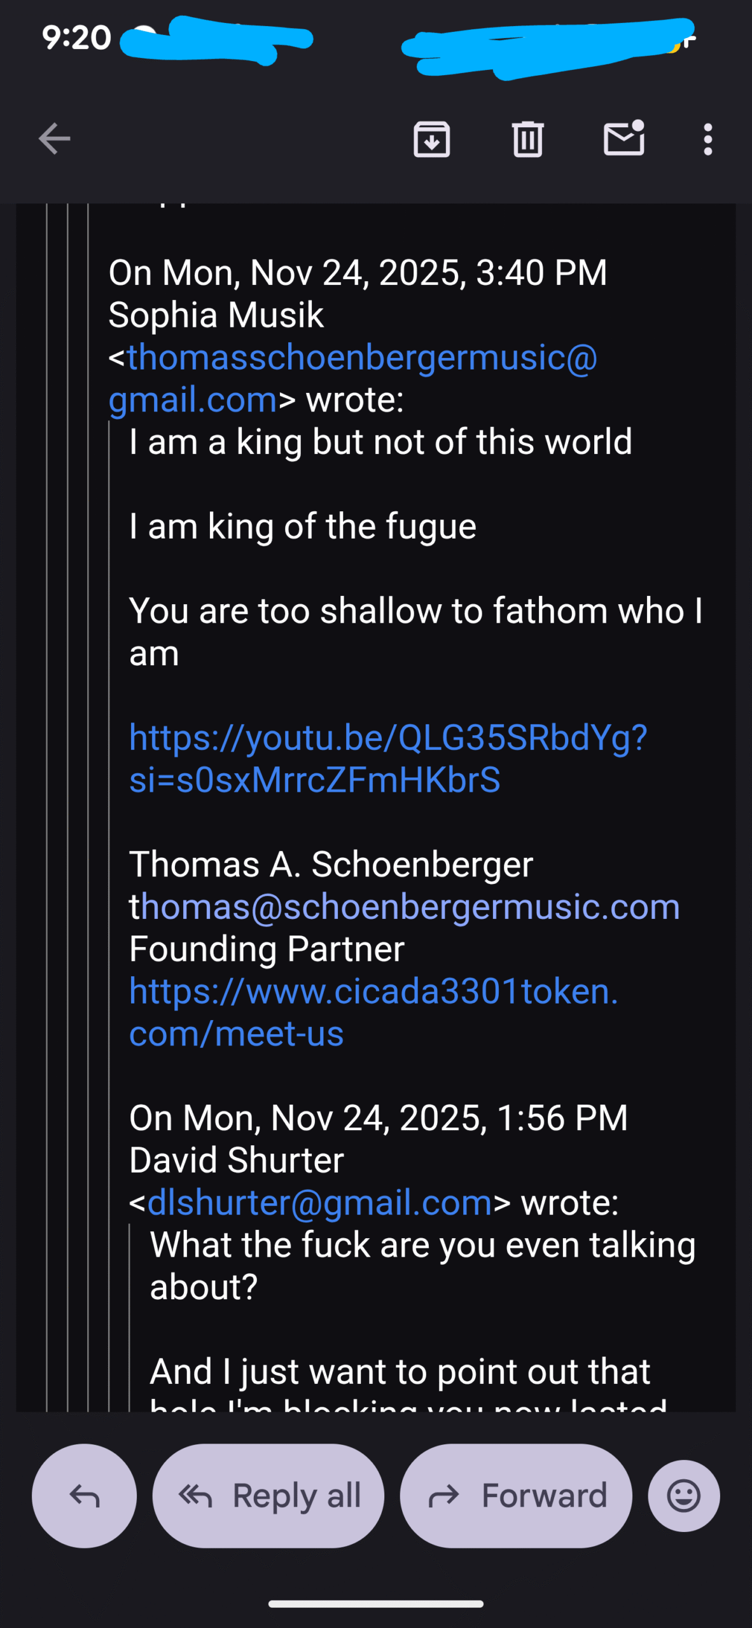Tap the reply arrow button
The height and width of the screenshot is (1628, 752).
(84, 1496)
